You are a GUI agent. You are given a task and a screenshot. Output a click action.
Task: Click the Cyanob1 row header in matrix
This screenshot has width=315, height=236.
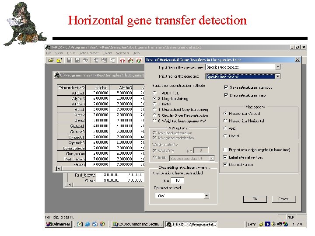[71, 137]
